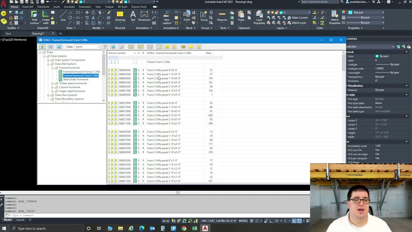The height and width of the screenshot is (232, 412).
Task: Select the Create walls tool
Action: 45,17
